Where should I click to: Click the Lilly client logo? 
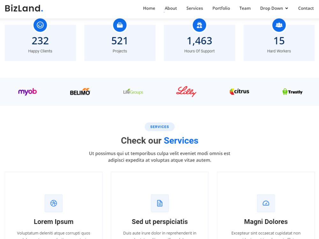click(x=186, y=91)
